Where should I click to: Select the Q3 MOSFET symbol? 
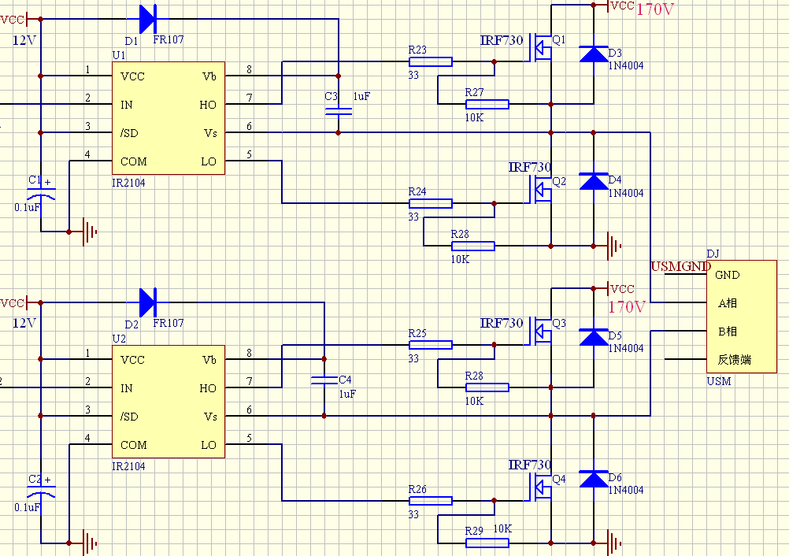(x=542, y=331)
